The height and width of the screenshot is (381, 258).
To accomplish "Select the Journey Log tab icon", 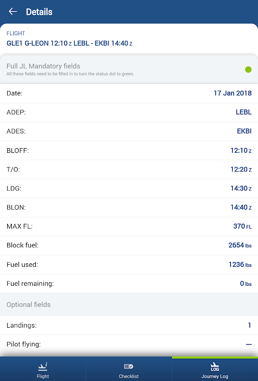I will pyautogui.click(x=215, y=366).
